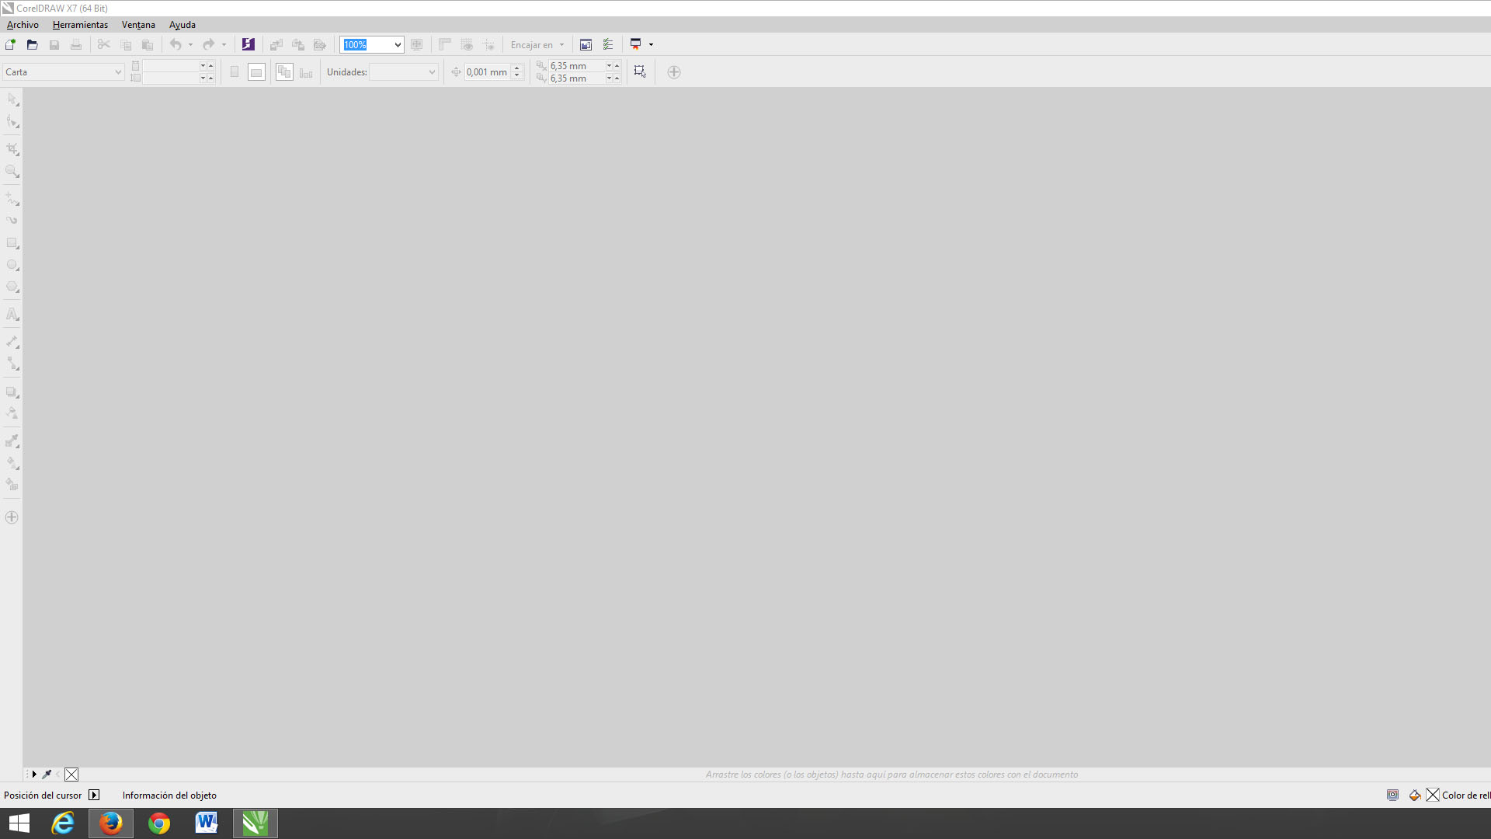
Task: Increase nudge offset with up spinner
Action: (x=517, y=68)
